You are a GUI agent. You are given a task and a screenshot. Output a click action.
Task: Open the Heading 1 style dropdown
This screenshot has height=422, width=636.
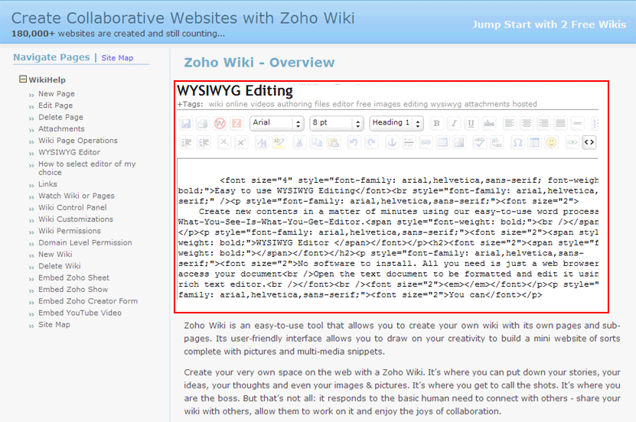[x=396, y=123]
